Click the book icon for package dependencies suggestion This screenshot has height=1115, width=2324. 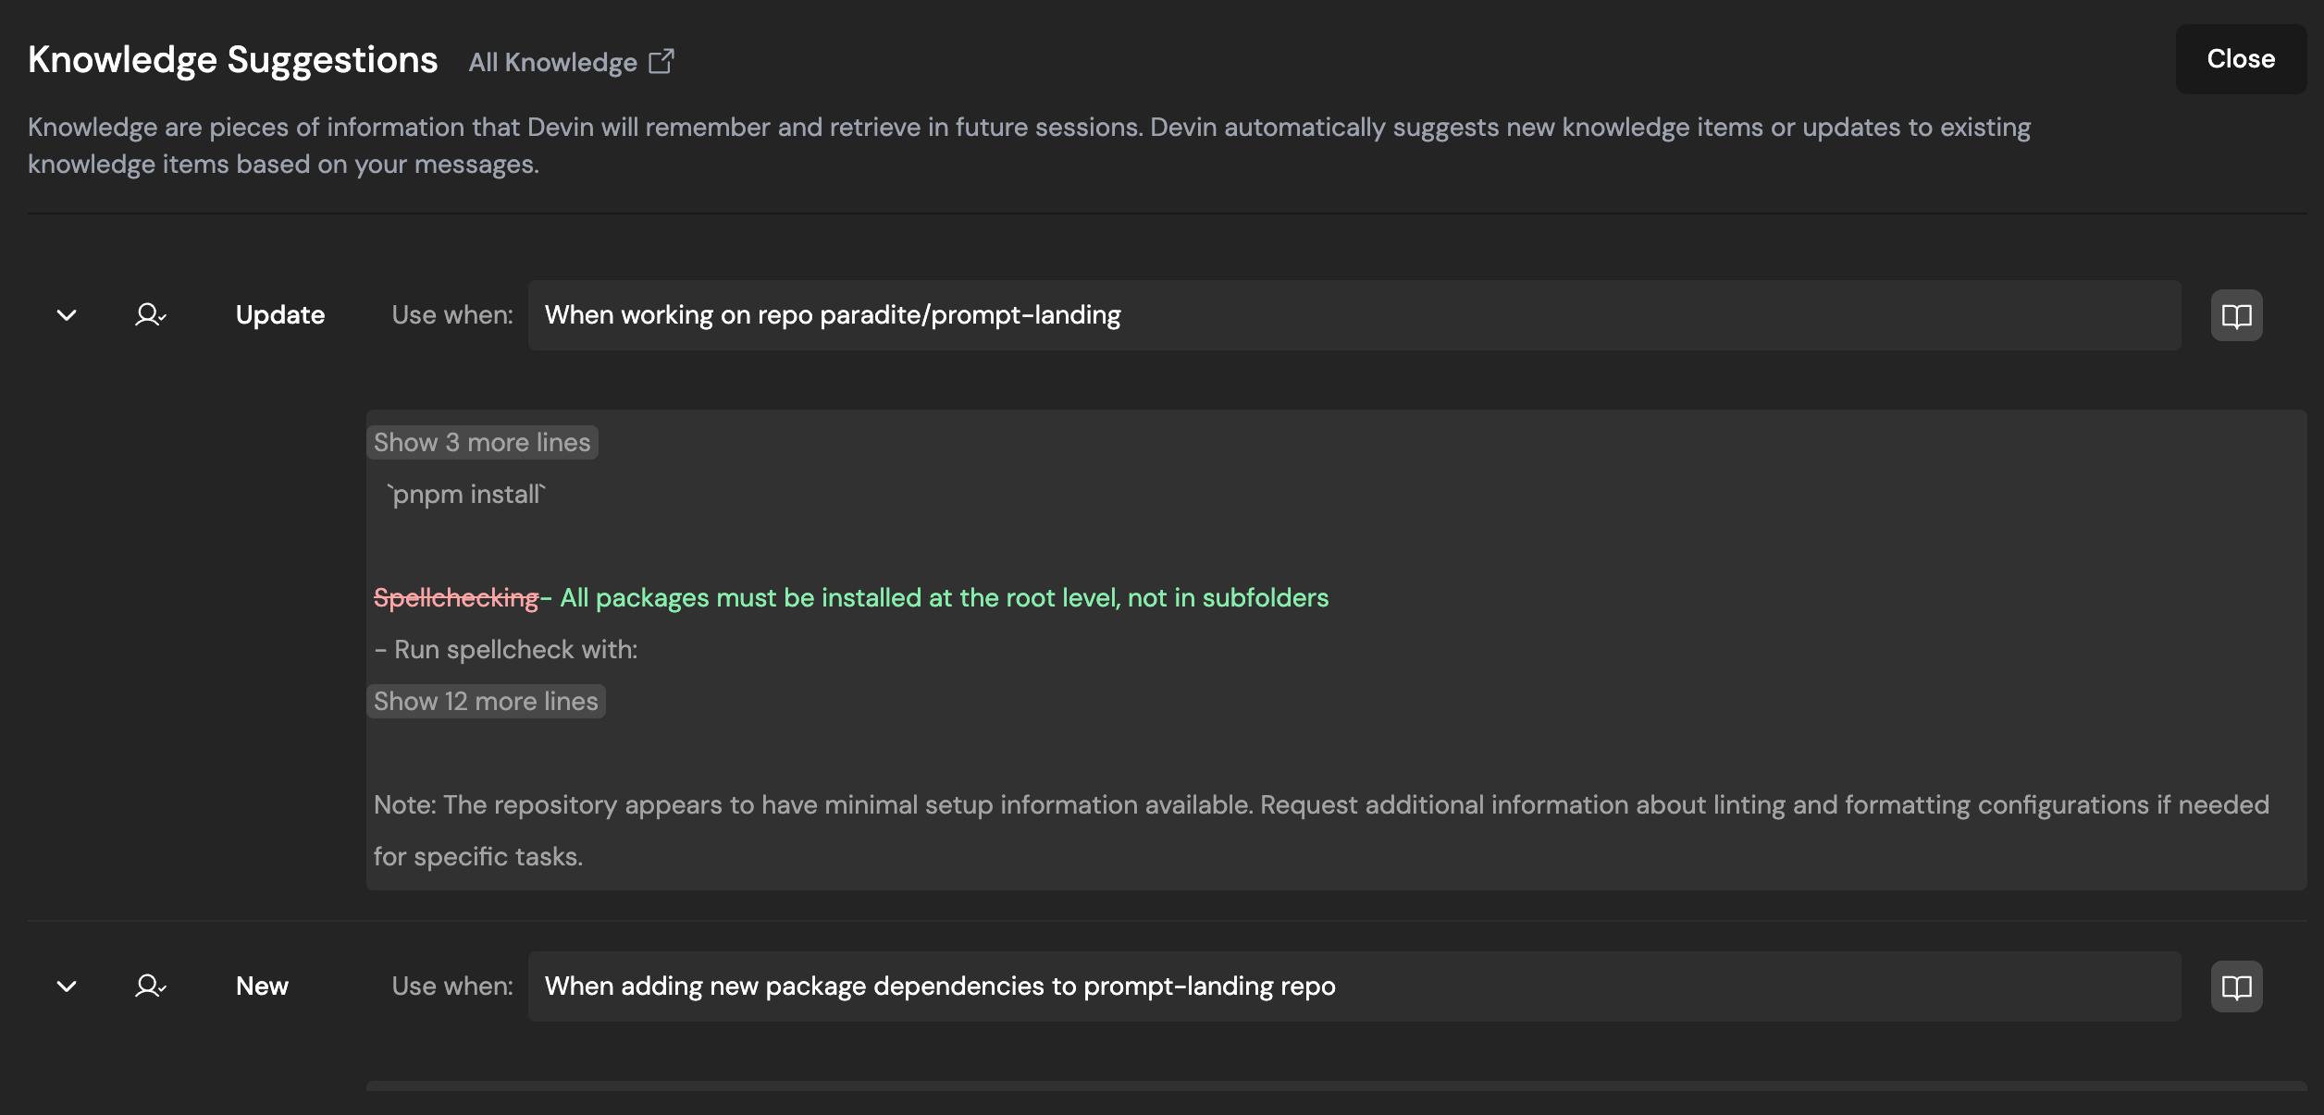[2236, 987]
